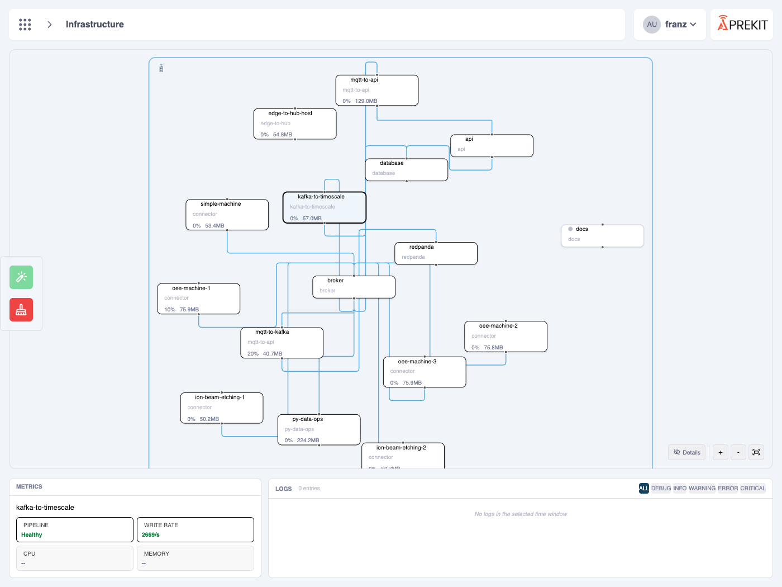This screenshot has height=587, width=782.
Task: Select the ion-beam-etching-2 node
Action: point(403,456)
